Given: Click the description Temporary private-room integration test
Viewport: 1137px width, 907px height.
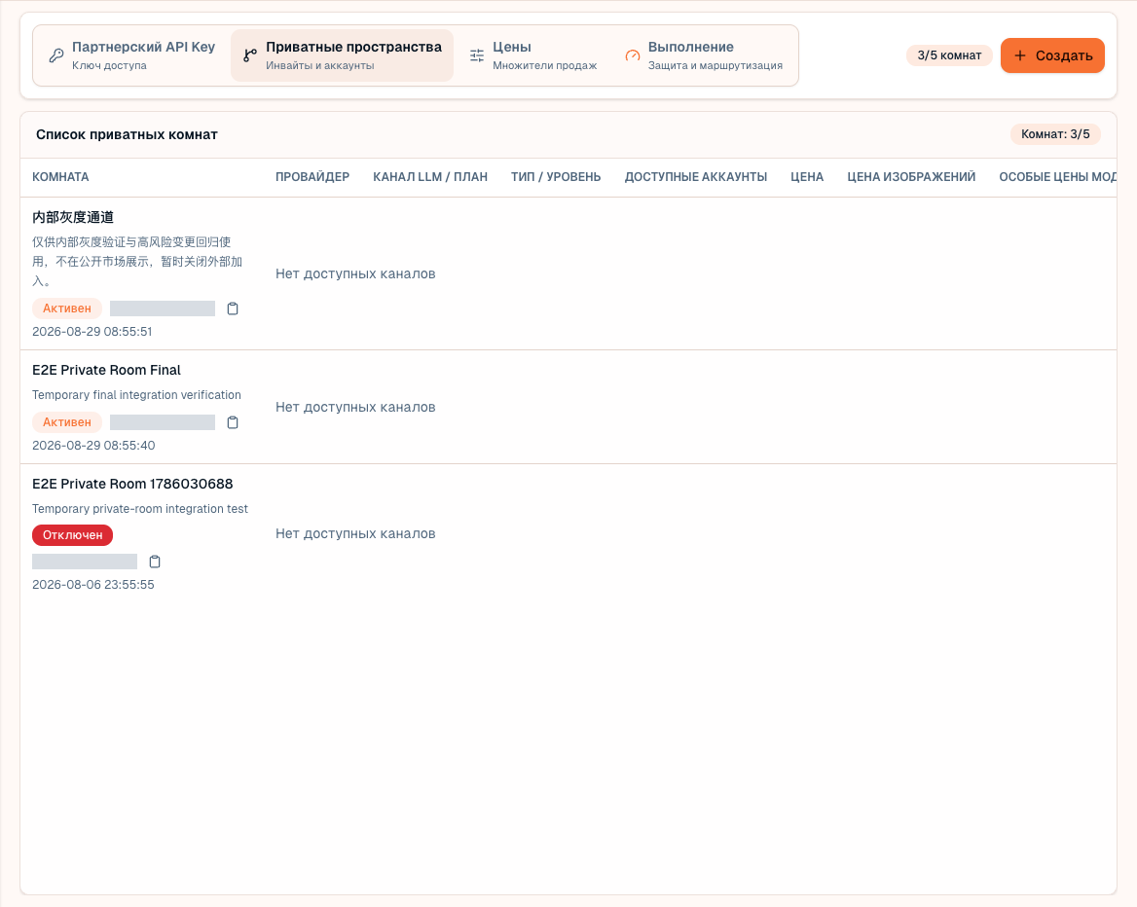Looking at the screenshot, I should [x=140, y=509].
